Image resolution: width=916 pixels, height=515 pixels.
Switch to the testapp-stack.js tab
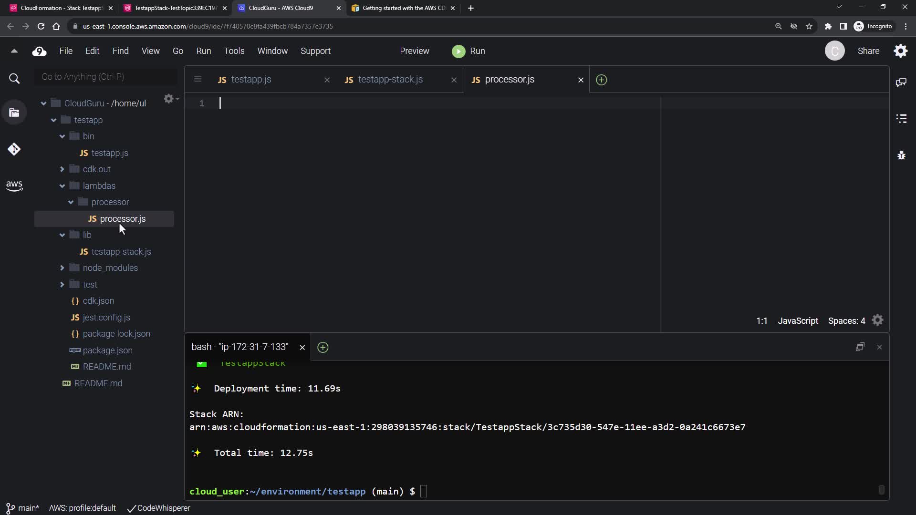click(x=390, y=80)
